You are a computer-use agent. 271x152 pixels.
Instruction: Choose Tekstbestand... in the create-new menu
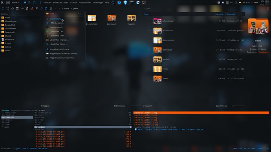point(64,19)
